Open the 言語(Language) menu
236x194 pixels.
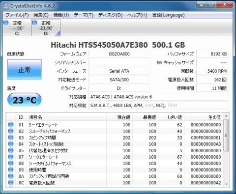[x=169, y=15]
